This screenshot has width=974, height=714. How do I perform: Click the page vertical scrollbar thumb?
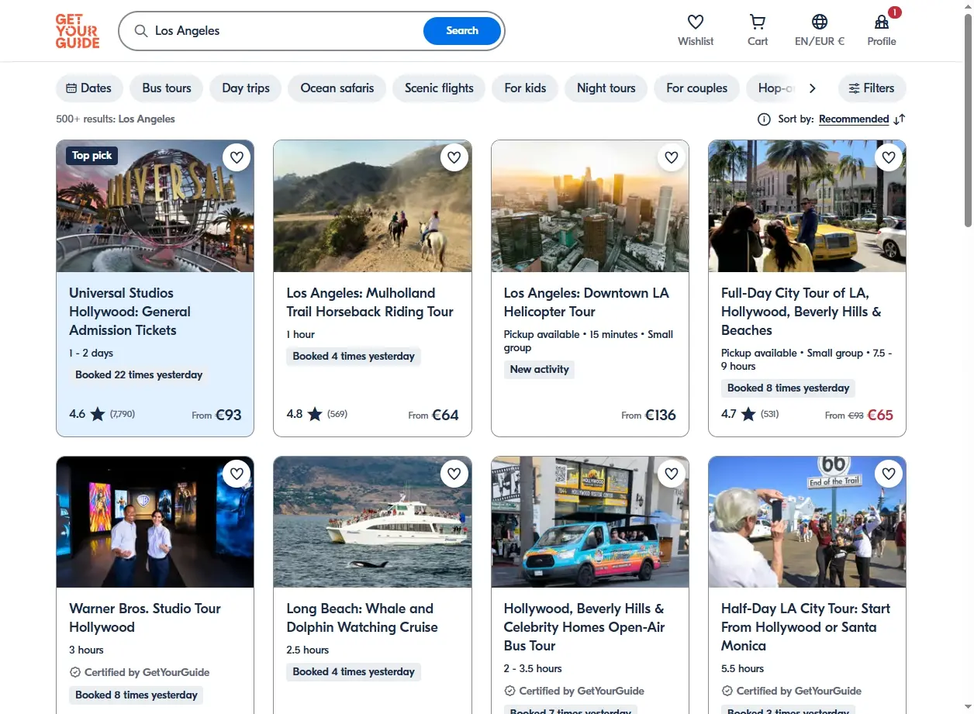[968, 120]
